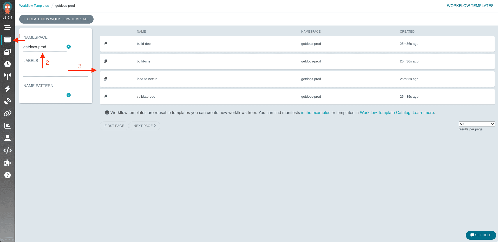Open Cron Workflows via the clock icon

(8, 64)
